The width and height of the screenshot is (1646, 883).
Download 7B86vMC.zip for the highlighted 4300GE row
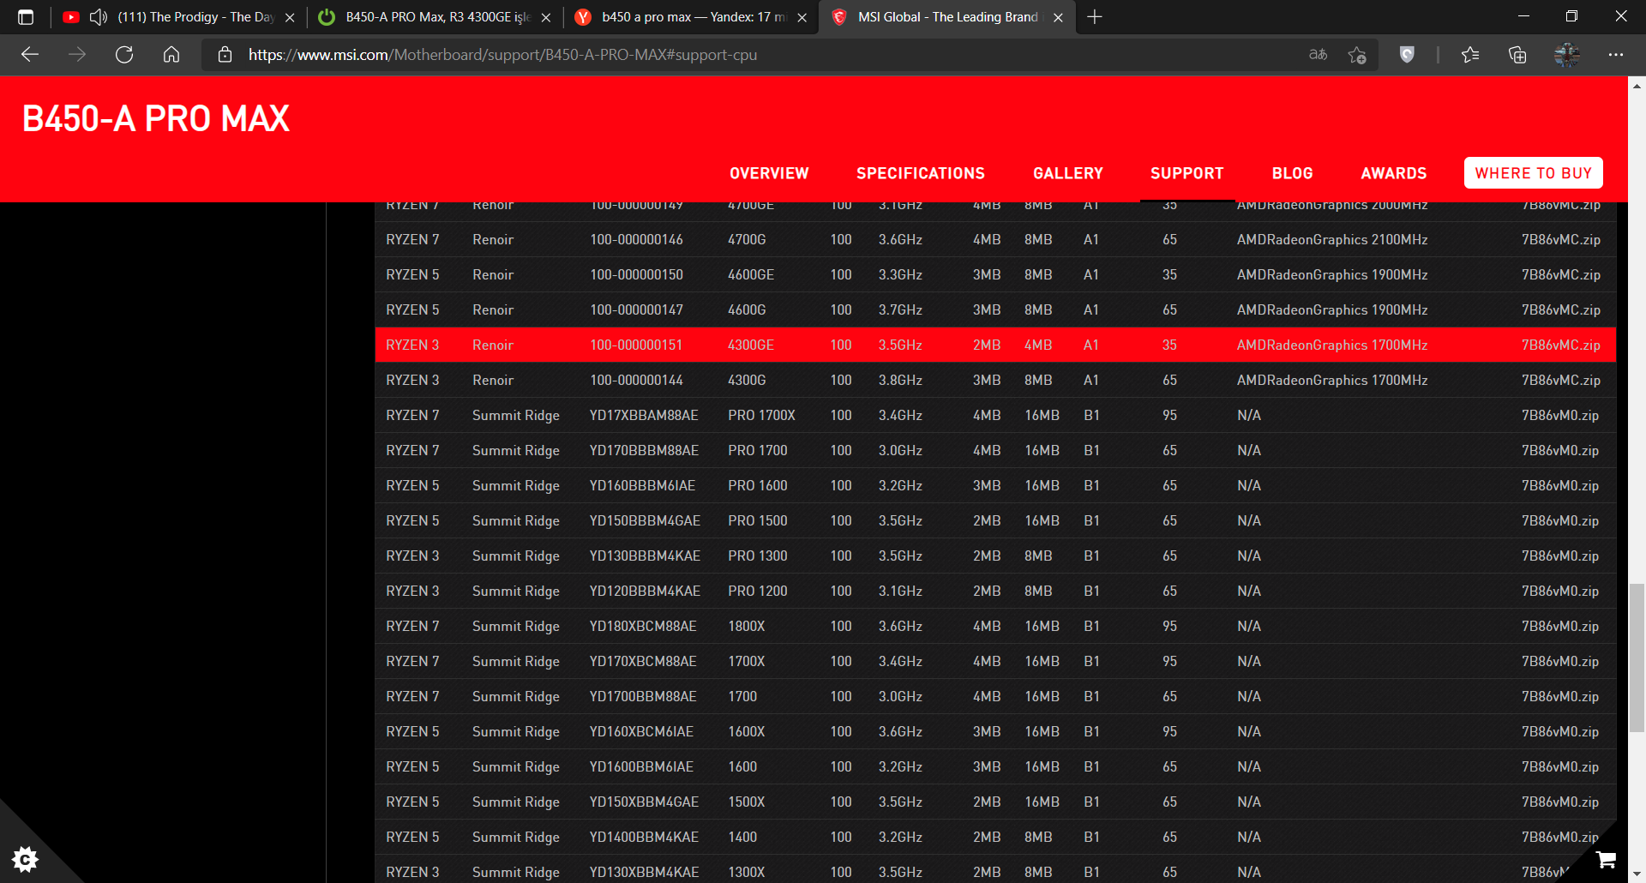(x=1561, y=345)
